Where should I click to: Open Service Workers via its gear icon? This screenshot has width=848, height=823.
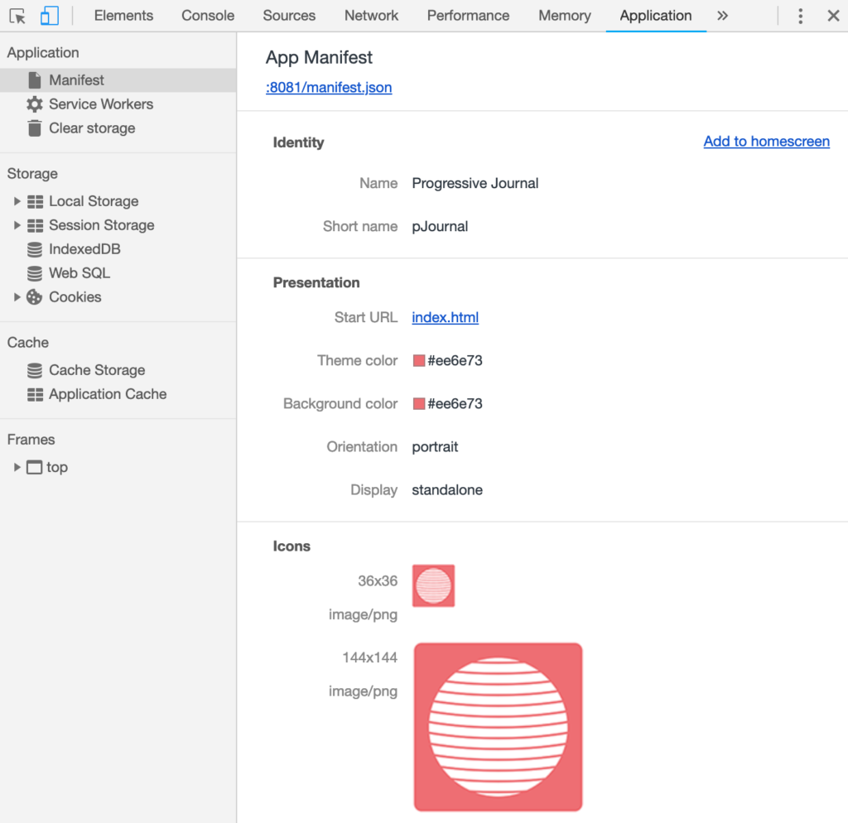point(33,103)
